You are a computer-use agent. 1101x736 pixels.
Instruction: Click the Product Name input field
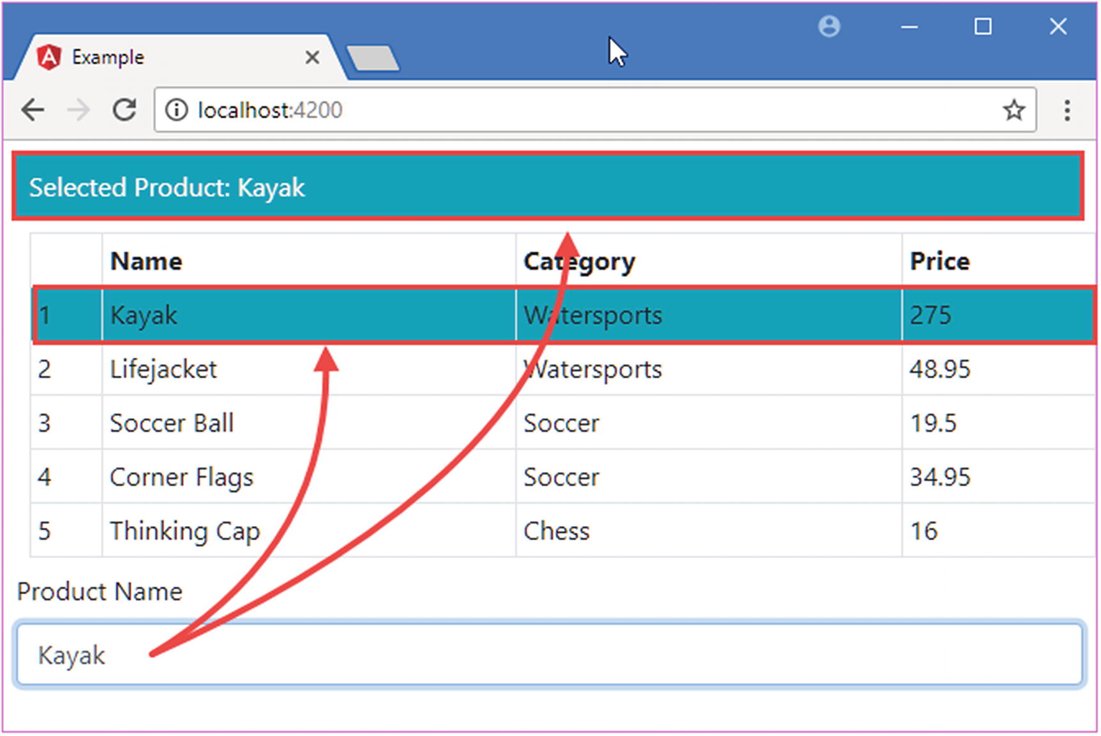pyautogui.click(x=549, y=655)
